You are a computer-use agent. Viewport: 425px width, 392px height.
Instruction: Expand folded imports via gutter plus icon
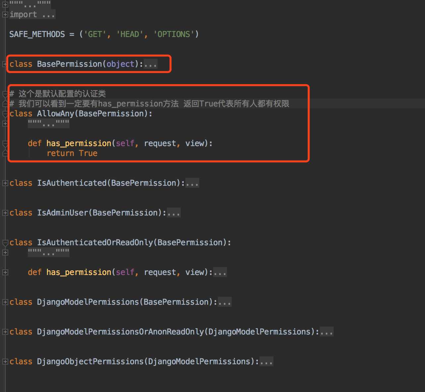[5, 15]
